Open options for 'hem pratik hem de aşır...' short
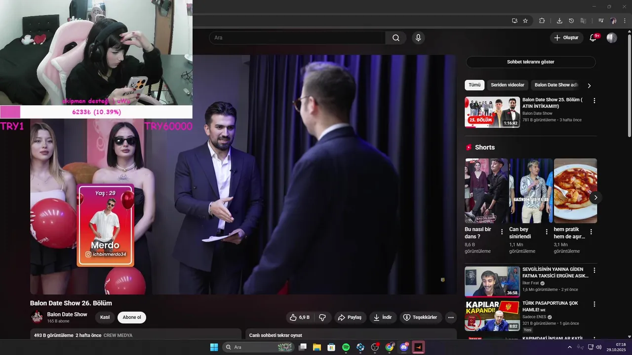This screenshot has width=632, height=355. pos(591,232)
